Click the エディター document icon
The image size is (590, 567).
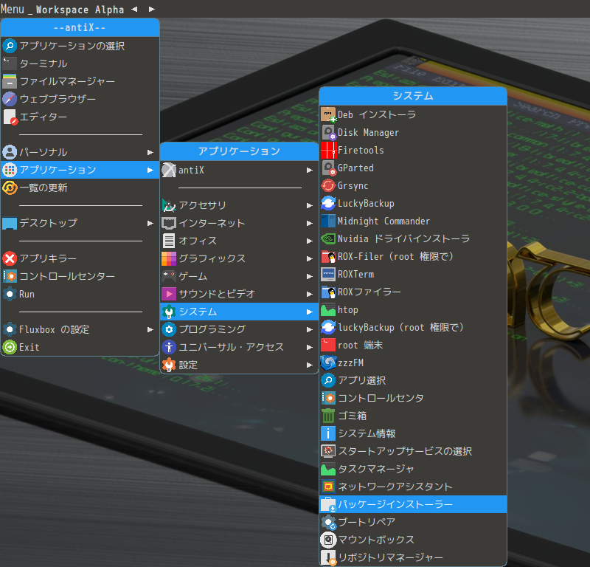(10, 117)
